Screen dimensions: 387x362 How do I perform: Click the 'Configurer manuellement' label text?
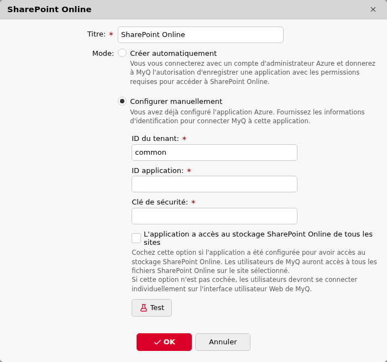point(176,102)
